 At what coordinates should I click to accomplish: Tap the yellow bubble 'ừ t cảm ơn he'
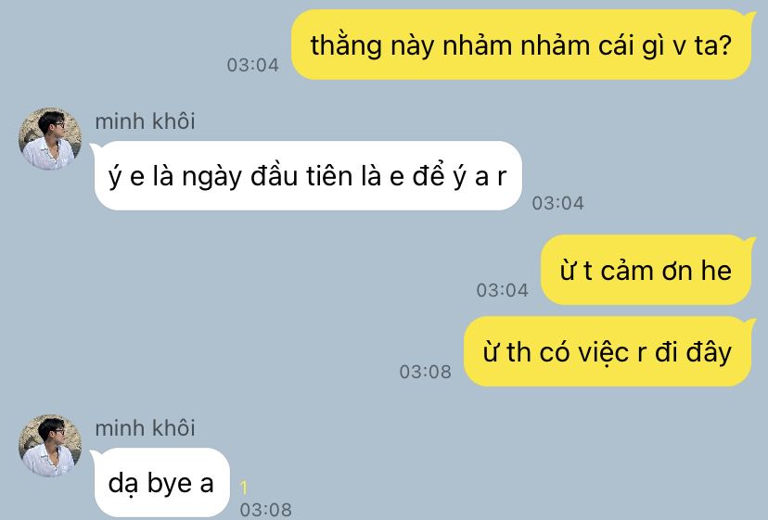tap(646, 270)
